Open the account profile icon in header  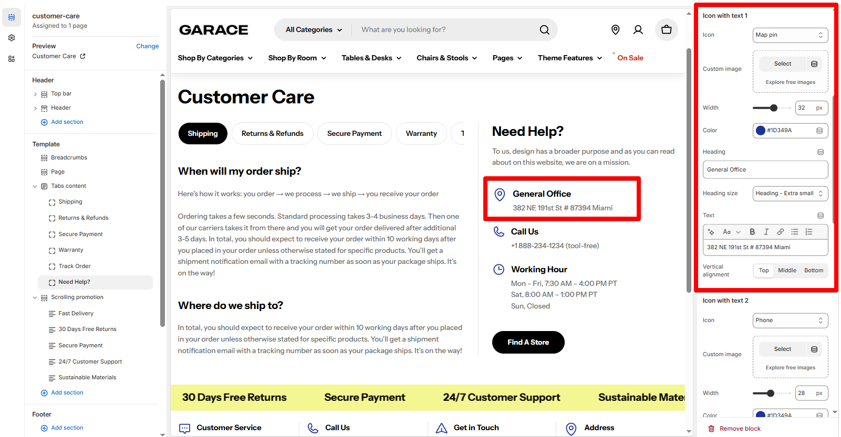[638, 30]
